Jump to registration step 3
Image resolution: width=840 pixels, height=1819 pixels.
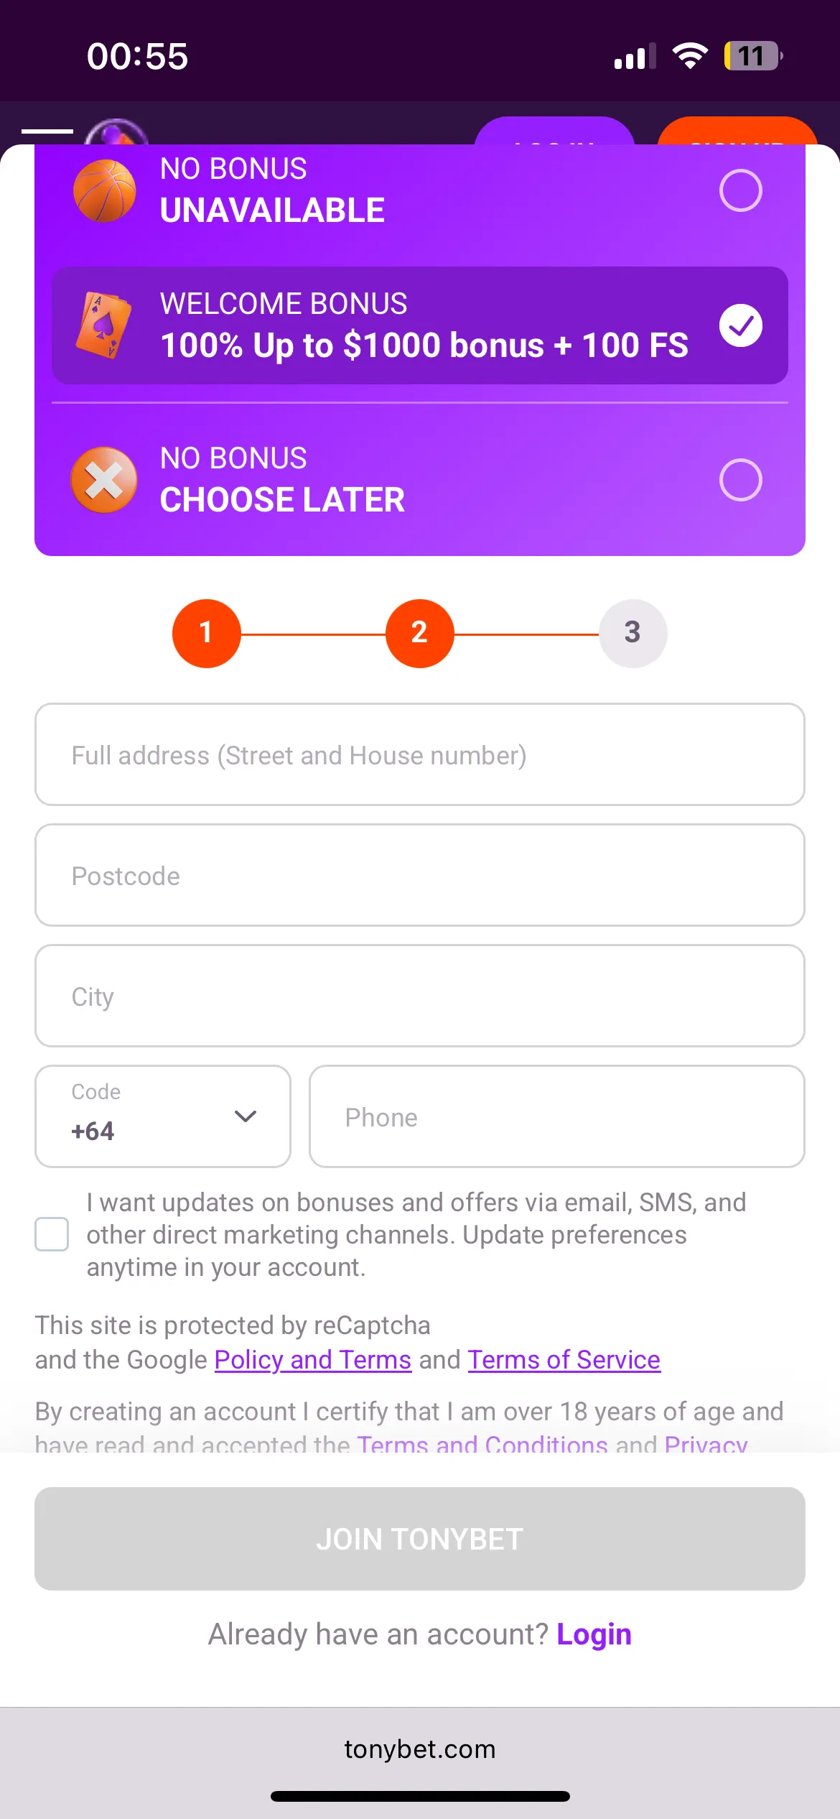pyautogui.click(x=633, y=633)
